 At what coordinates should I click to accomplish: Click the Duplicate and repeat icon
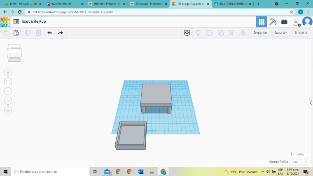pos(27,33)
